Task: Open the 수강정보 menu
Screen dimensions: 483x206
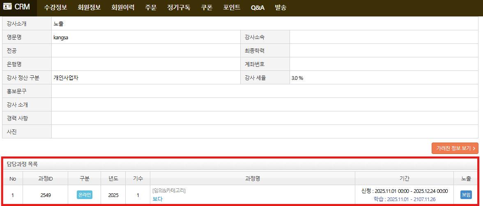Action: pos(55,7)
